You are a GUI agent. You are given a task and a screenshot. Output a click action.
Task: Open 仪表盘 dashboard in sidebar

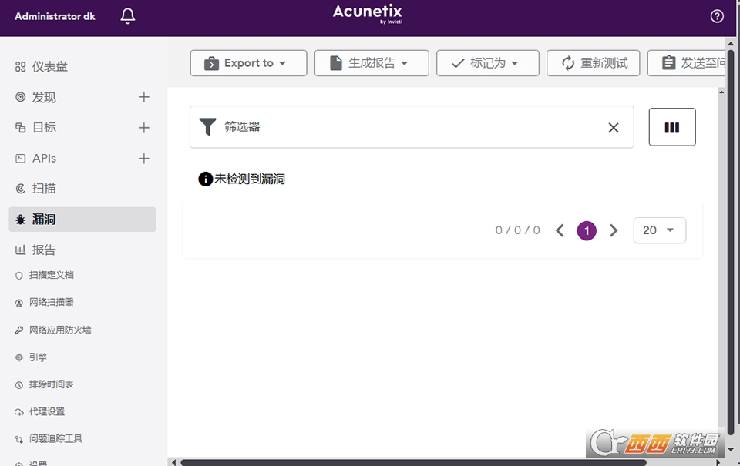[42, 66]
